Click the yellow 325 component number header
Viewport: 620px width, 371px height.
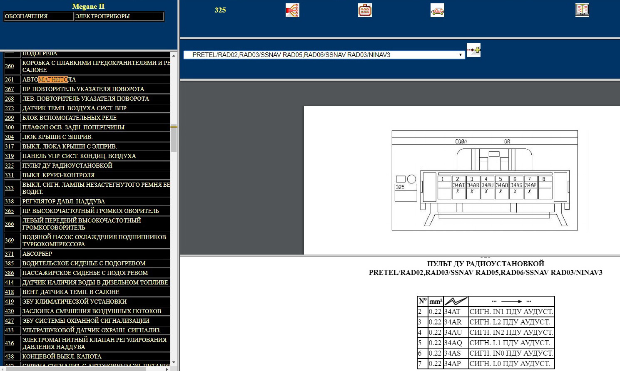220,10
